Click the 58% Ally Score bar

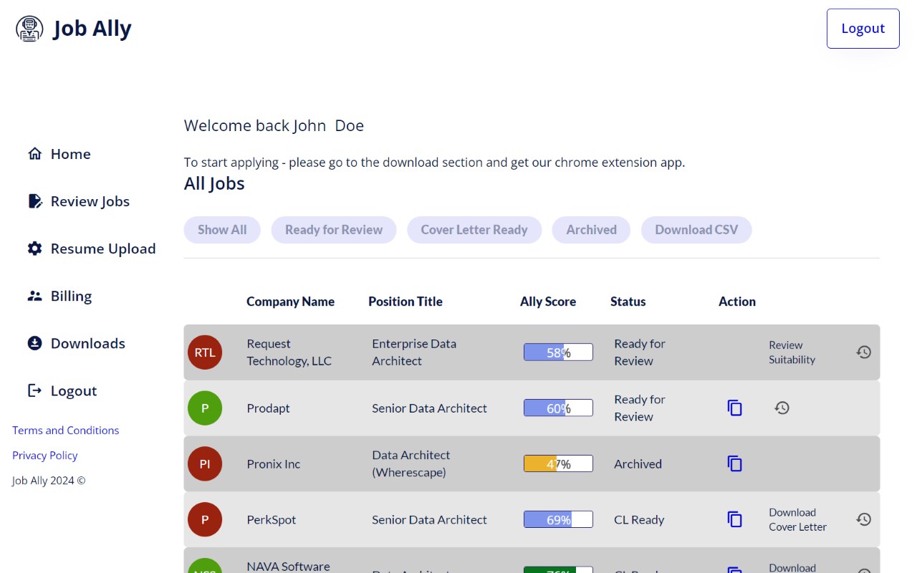pos(558,352)
